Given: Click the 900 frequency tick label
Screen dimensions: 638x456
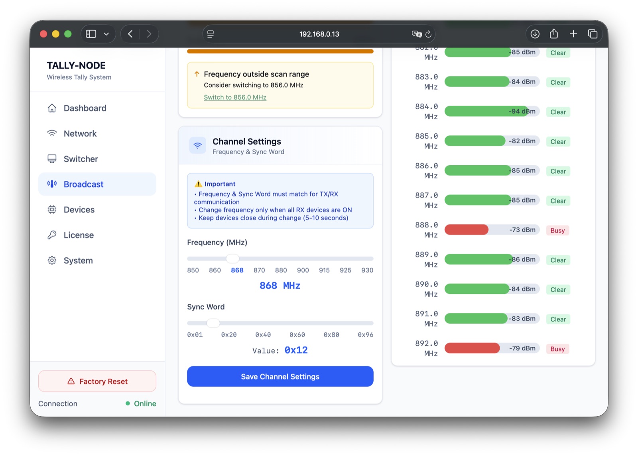Looking at the screenshot, I should point(303,270).
